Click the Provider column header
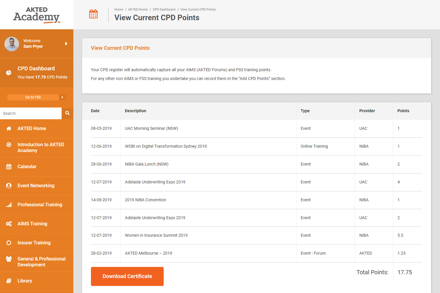The image size is (440, 293). pos(367,111)
